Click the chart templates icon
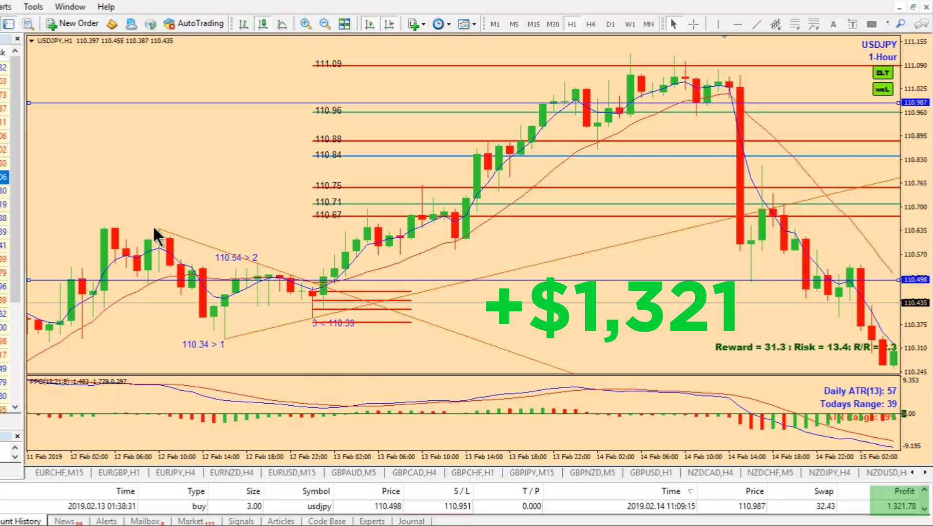The image size is (933, 526). (x=464, y=24)
